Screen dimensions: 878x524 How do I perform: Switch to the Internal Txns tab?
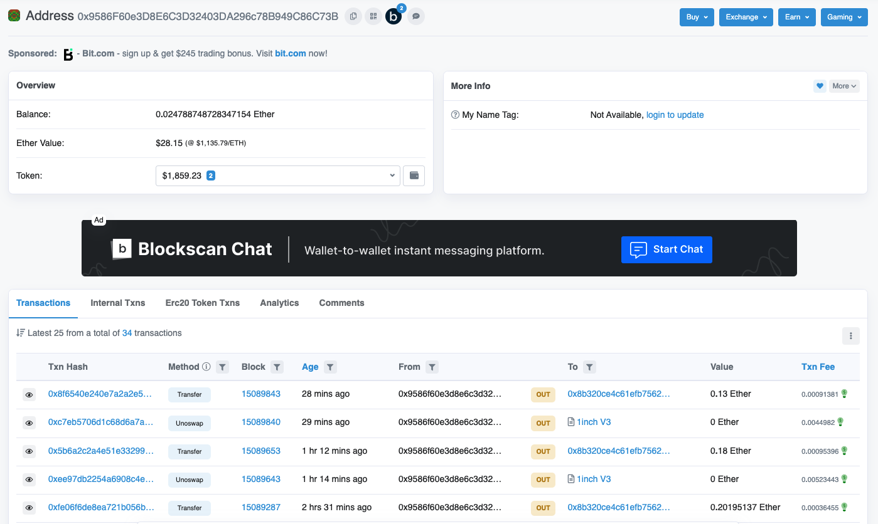117,303
